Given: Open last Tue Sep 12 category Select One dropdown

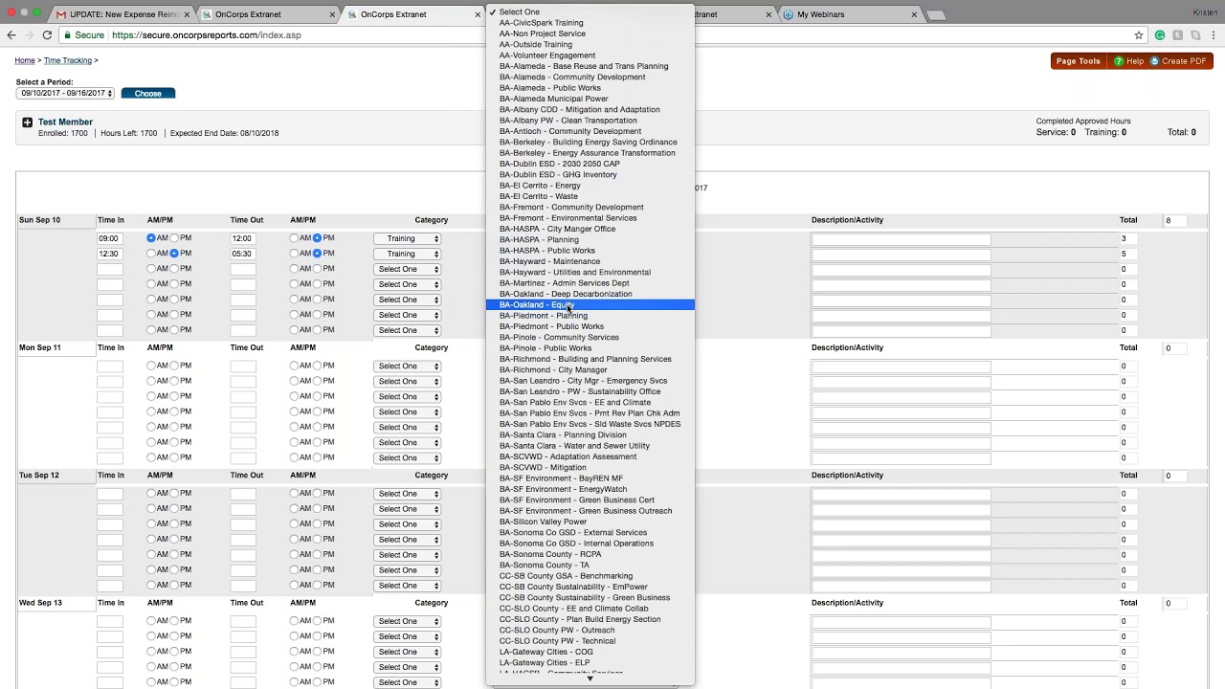Looking at the screenshot, I should (407, 586).
